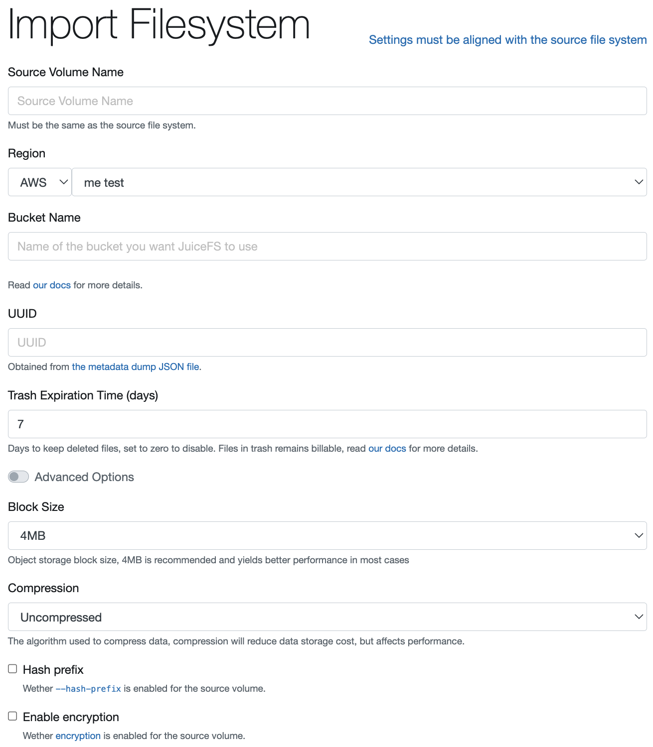Click the Advanced Options label text
Image resolution: width=653 pixels, height=747 pixels.
click(x=84, y=477)
